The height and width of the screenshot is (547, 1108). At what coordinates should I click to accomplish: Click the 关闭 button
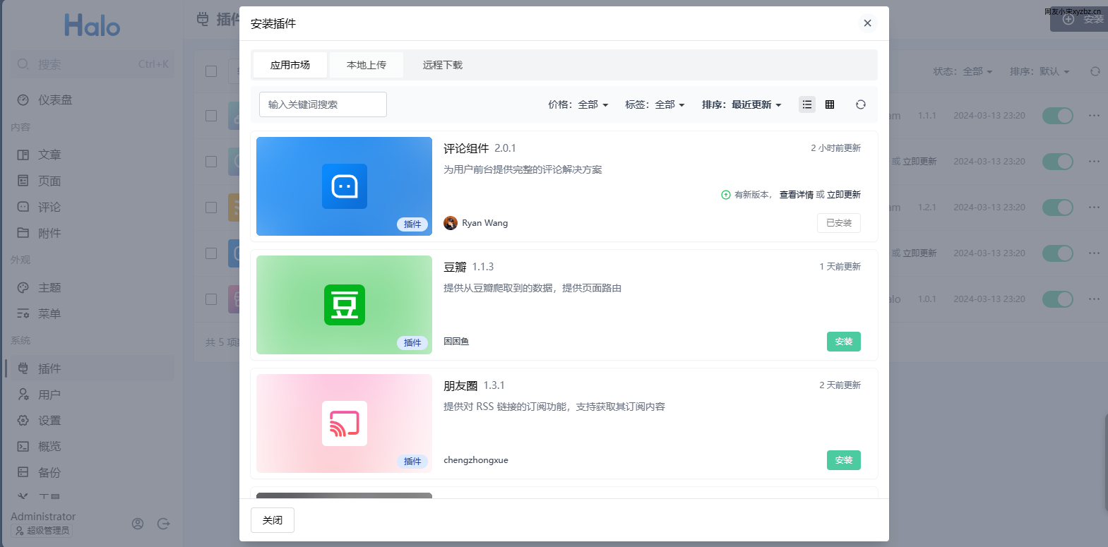click(x=273, y=520)
